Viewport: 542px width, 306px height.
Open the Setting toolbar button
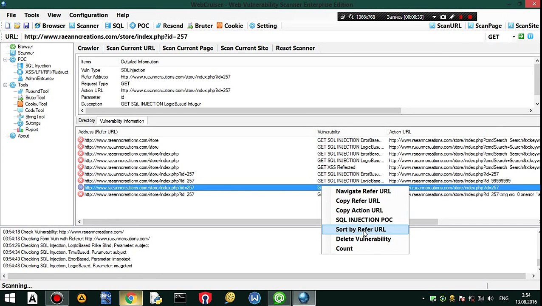(x=263, y=26)
